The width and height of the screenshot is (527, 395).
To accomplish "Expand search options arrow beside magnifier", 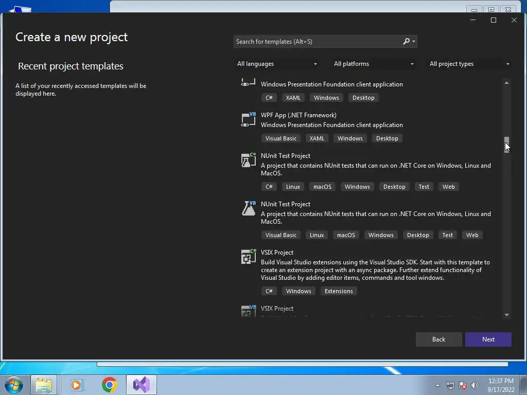I will tap(414, 41).
